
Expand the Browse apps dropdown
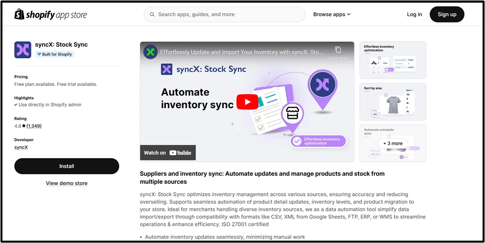[332, 15]
